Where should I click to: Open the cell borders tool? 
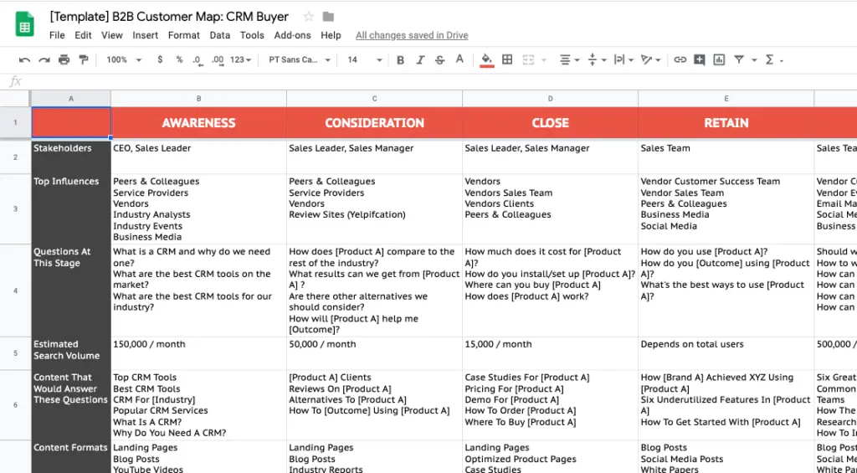(507, 59)
